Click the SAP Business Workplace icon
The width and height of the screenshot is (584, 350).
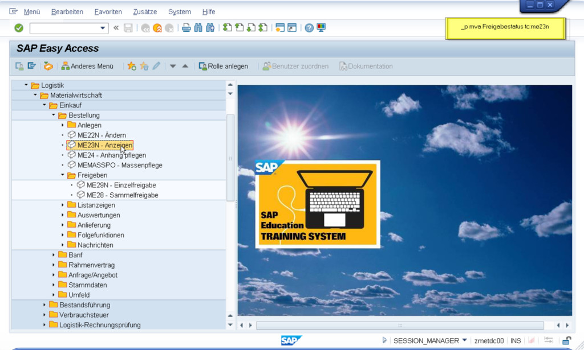click(48, 67)
